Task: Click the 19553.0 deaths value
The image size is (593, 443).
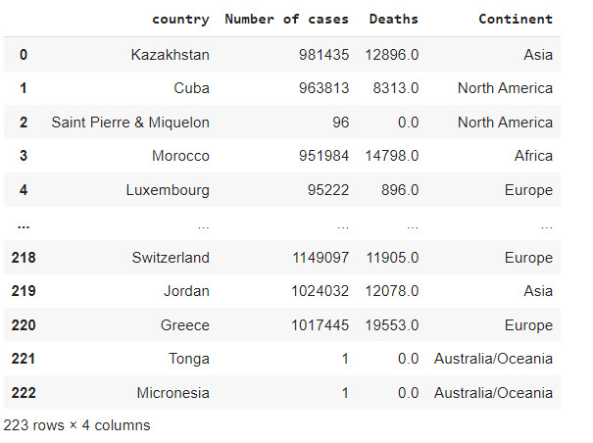Action: [x=393, y=325]
